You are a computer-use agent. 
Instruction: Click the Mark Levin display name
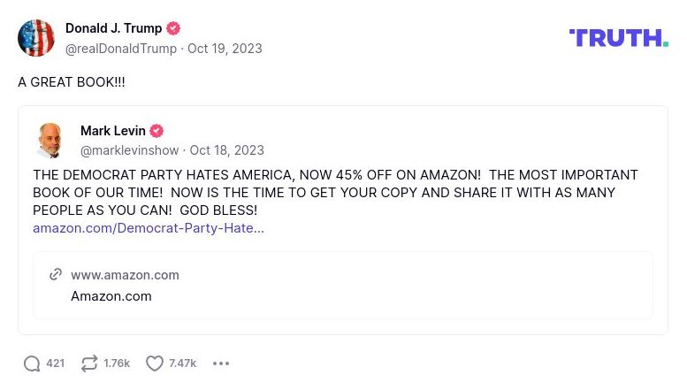coord(112,131)
